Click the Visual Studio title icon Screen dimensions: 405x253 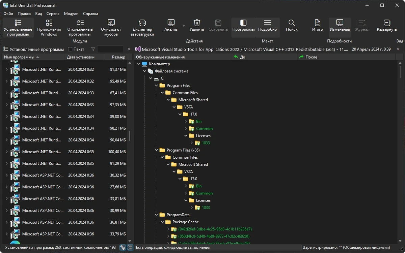tap(138, 49)
